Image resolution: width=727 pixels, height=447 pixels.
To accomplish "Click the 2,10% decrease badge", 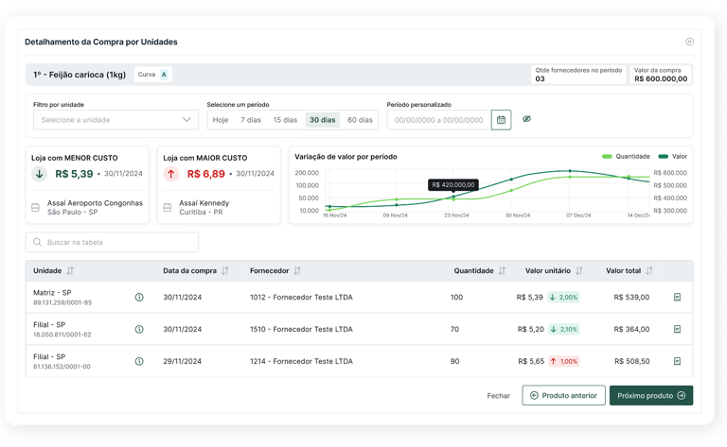I will point(563,329).
